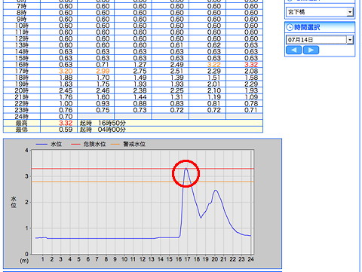Click the next date right arrow button
This screenshot has width=362, height=272.
point(311,50)
